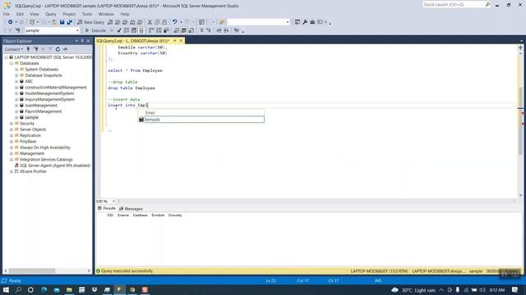Open Chrome from the taskbar
Screen dimensions: 526x295
tap(132, 289)
